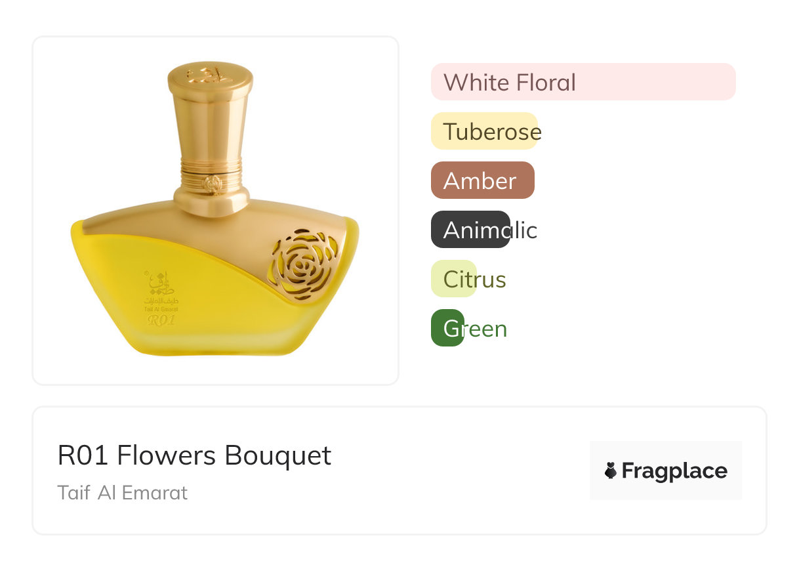Viewport: 799px width, 567px height.
Task: Select the dark Green accord bar
Action: (x=448, y=328)
